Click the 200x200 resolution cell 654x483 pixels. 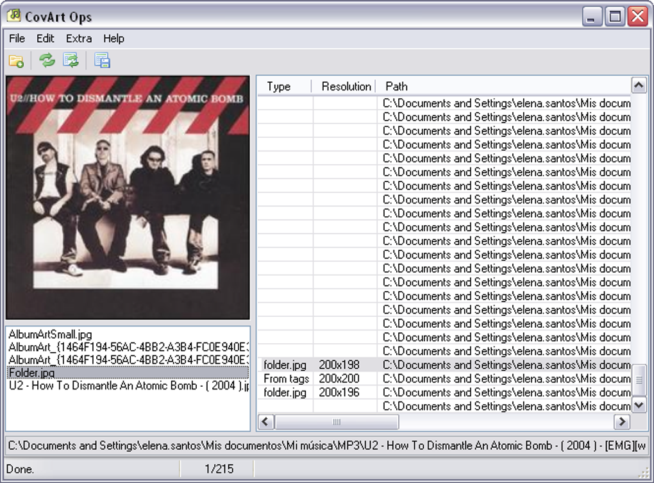344,378
